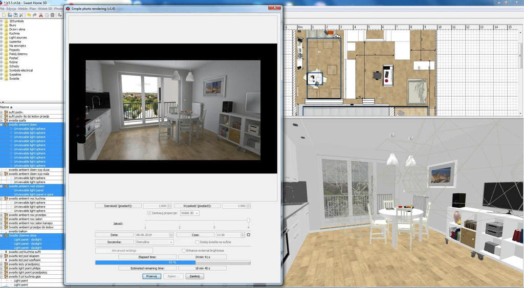Expand the Łazienka catalog folder
524x288 pixels.
(2, 42)
